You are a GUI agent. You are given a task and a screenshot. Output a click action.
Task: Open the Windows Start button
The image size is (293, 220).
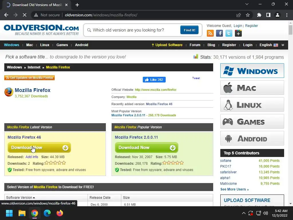click(9, 213)
